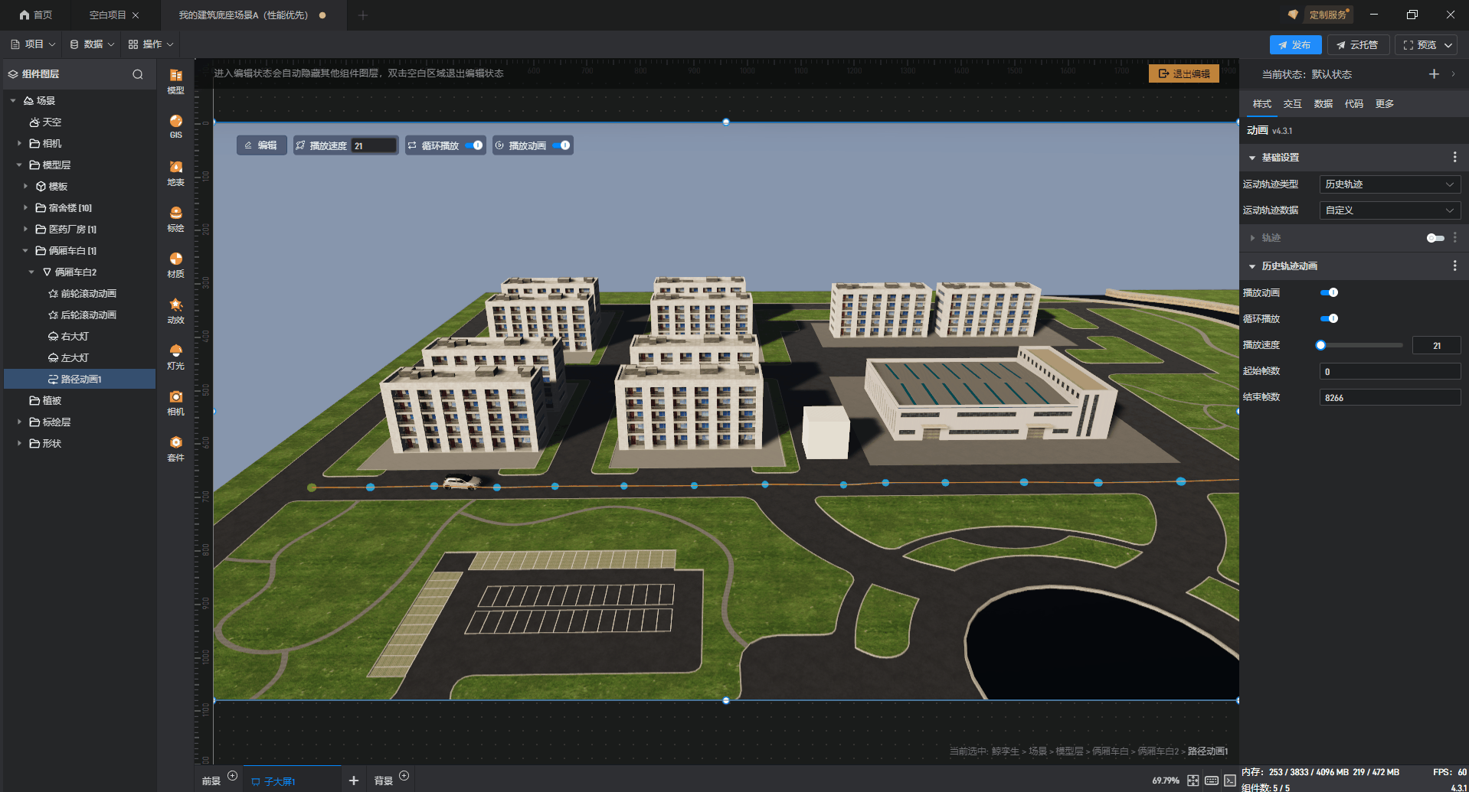Click the 材质 (Material) icon
This screenshot has height=792, width=1469.
(x=175, y=264)
